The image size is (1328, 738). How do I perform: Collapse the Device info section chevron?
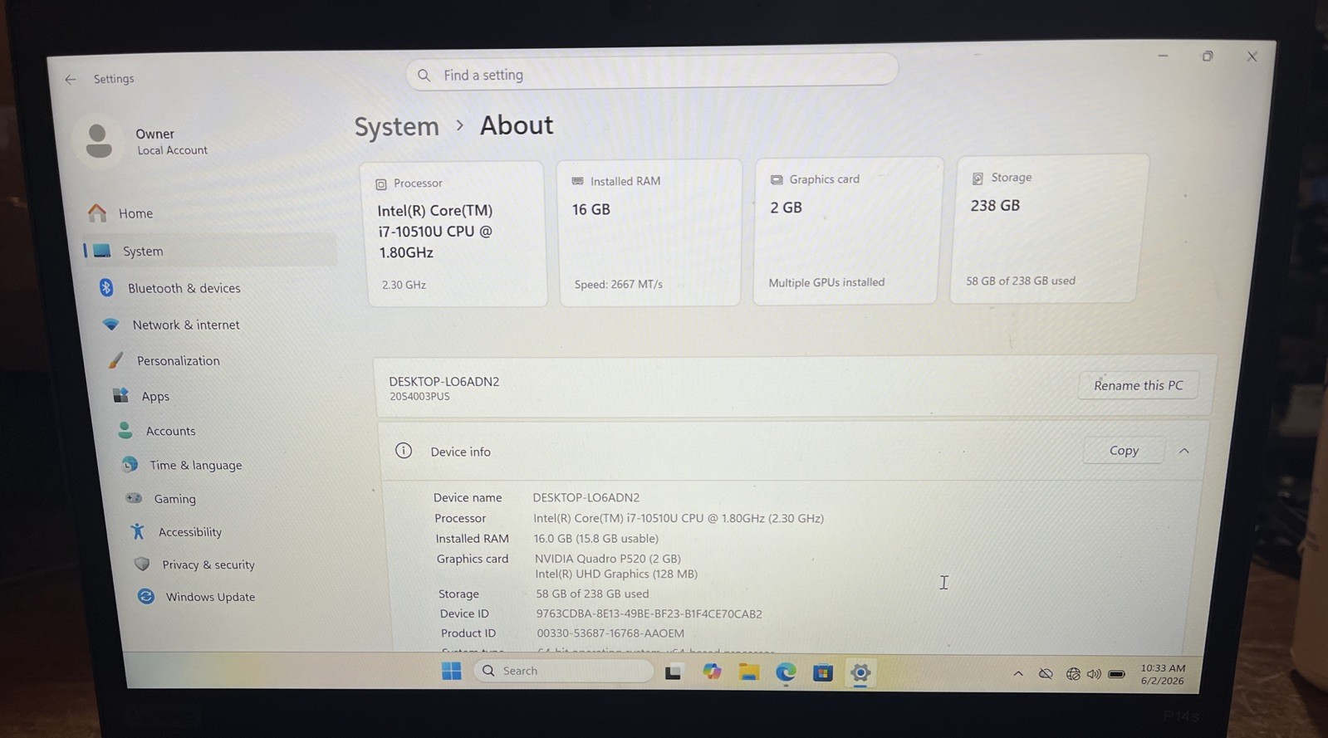coord(1184,451)
